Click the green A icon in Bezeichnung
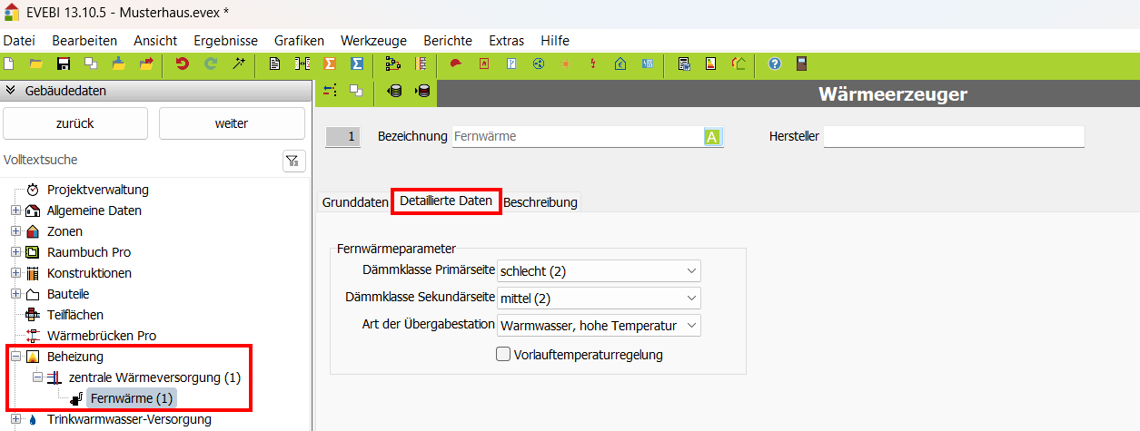Image resolution: width=1140 pixels, height=431 pixels. [x=712, y=137]
